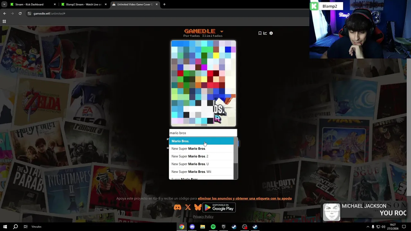Open Spotify from the taskbar
The height and width of the screenshot is (231, 411).
click(x=213, y=227)
